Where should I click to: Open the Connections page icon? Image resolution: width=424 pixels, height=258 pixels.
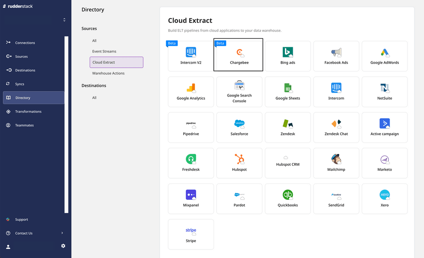coord(8,42)
